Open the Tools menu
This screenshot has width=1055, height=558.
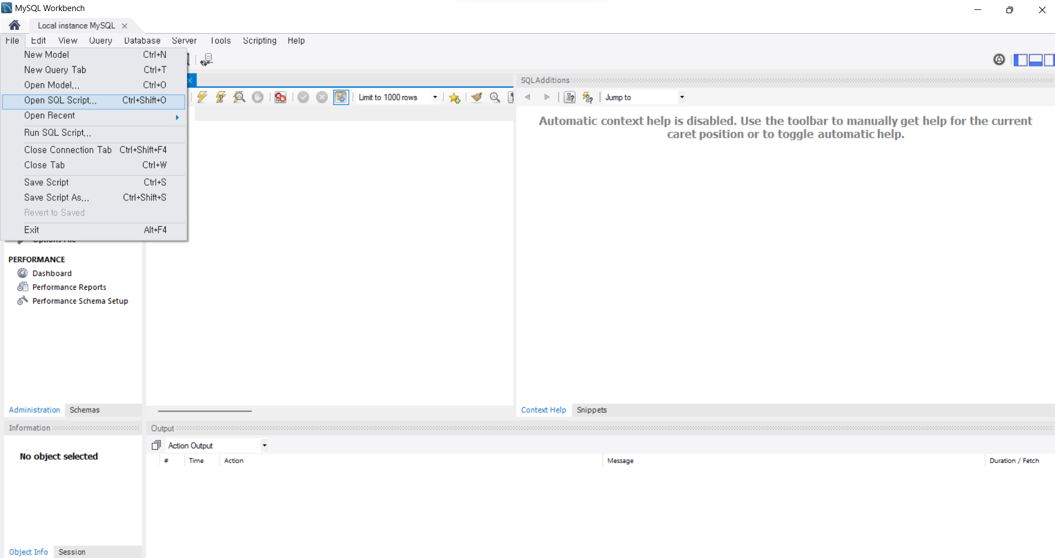click(220, 40)
